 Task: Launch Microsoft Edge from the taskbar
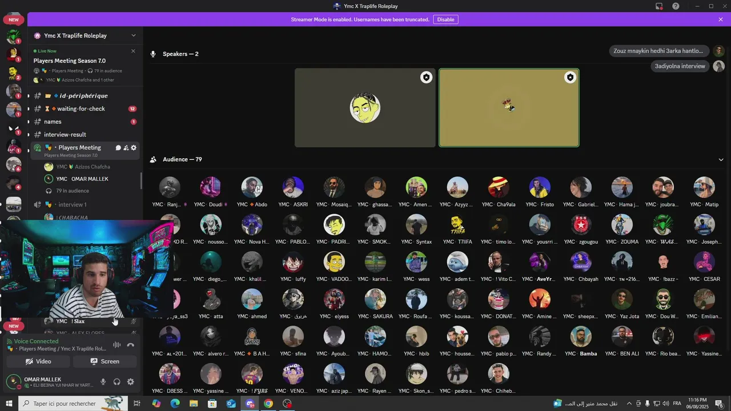coord(175,404)
